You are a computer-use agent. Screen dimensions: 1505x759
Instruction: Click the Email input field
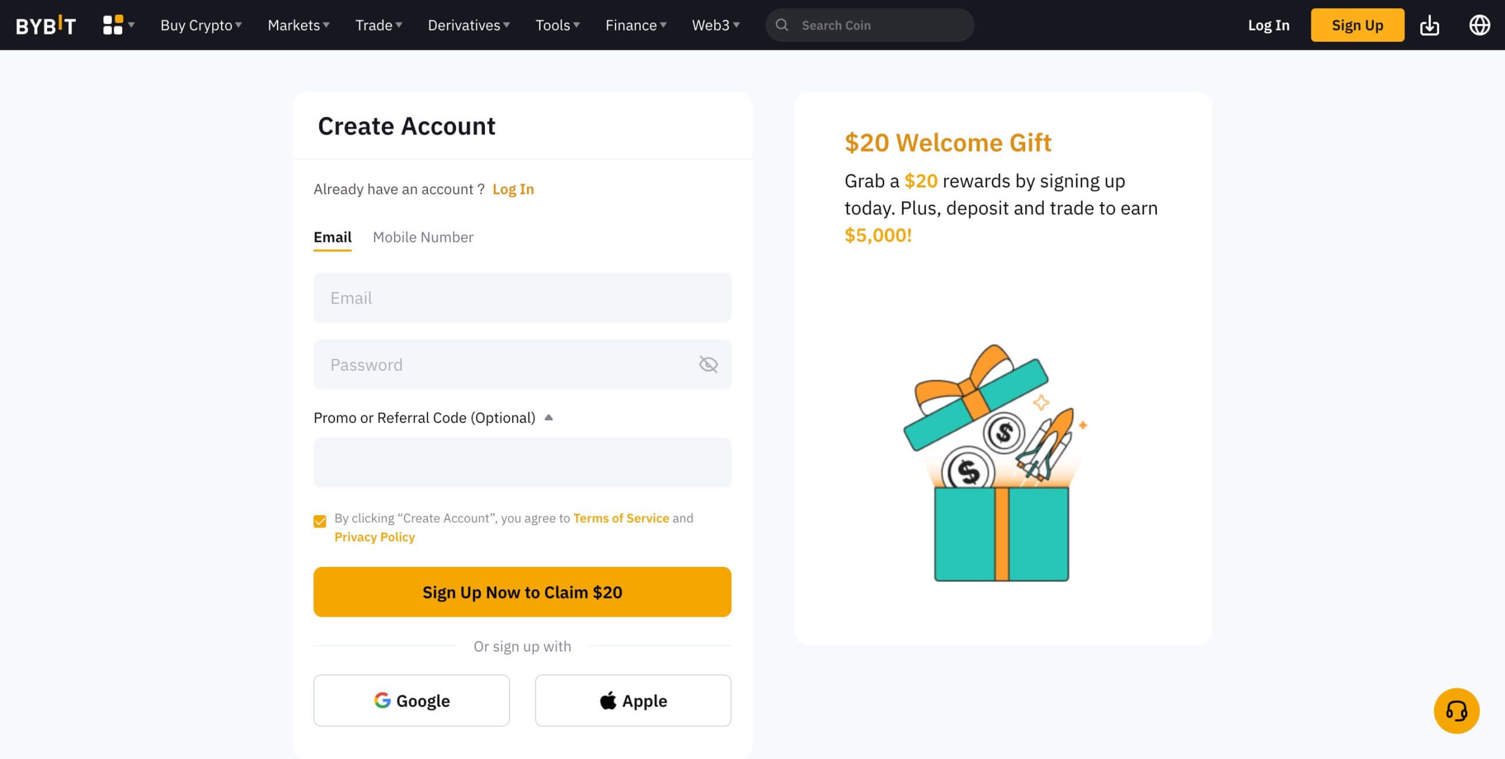pos(522,297)
